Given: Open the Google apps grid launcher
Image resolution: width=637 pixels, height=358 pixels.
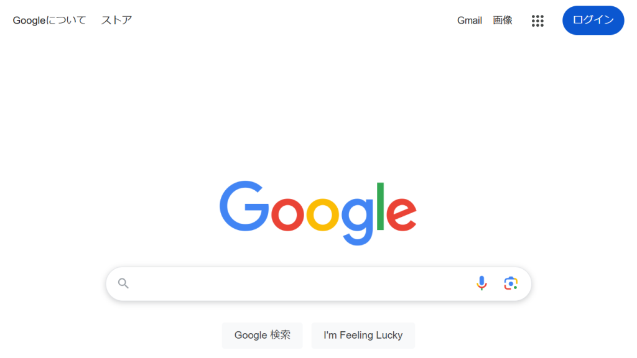Looking at the screenshot, I should coord(537,21).
